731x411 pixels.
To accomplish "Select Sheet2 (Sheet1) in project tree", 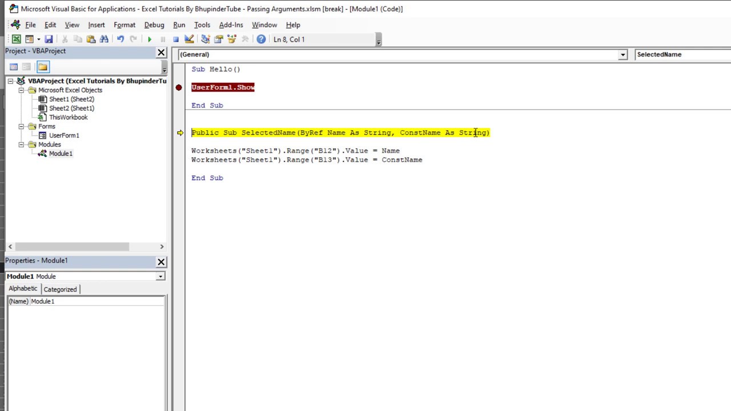I will point(71,108).
